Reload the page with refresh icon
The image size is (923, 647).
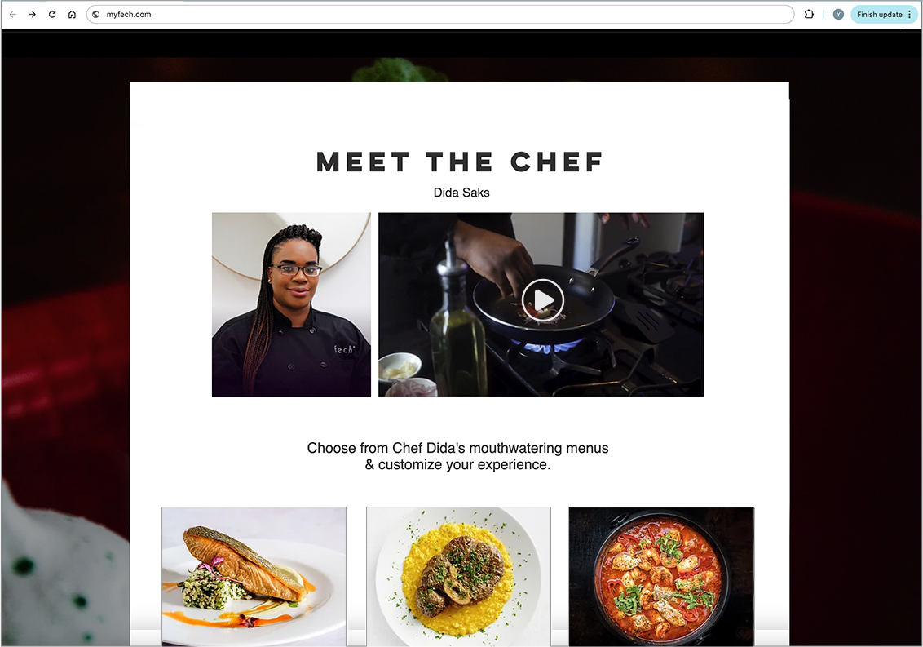point(52,14)
